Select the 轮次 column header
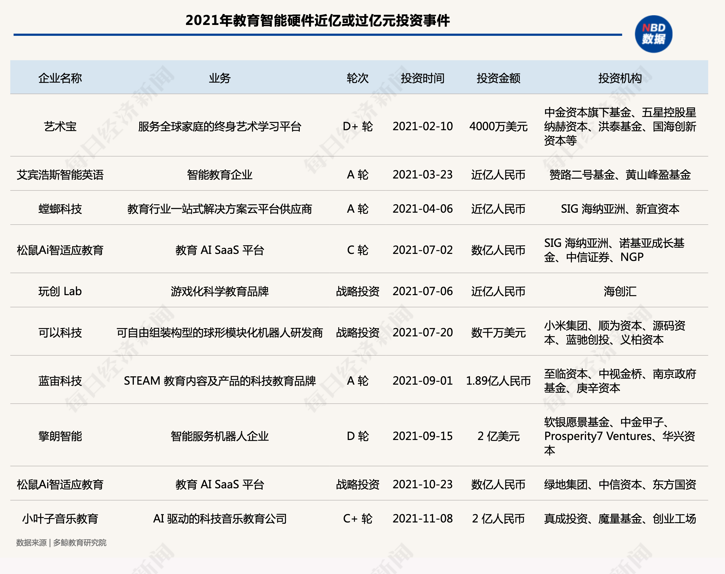This screenshot has width=725, height=574. click(x=357, y=78)
